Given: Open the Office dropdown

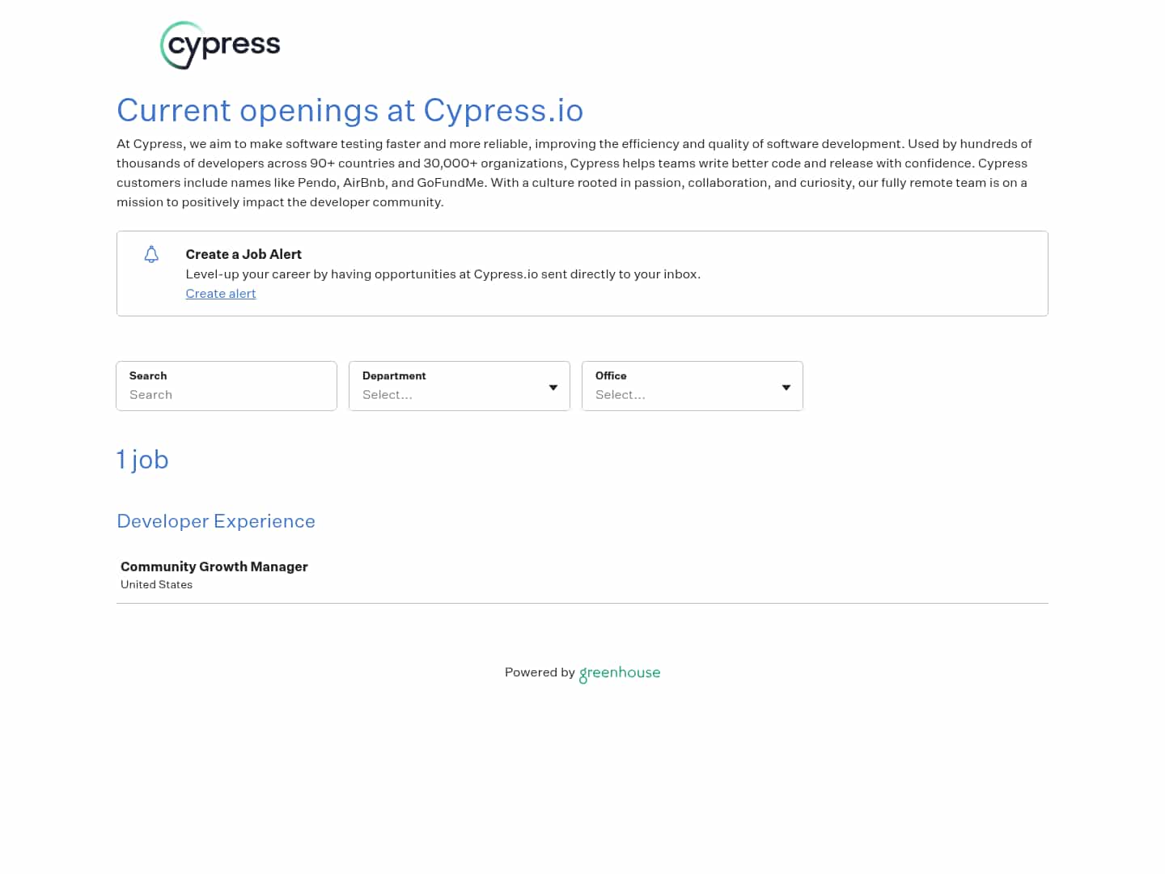Looking at the screenshot, I should 693,386.
